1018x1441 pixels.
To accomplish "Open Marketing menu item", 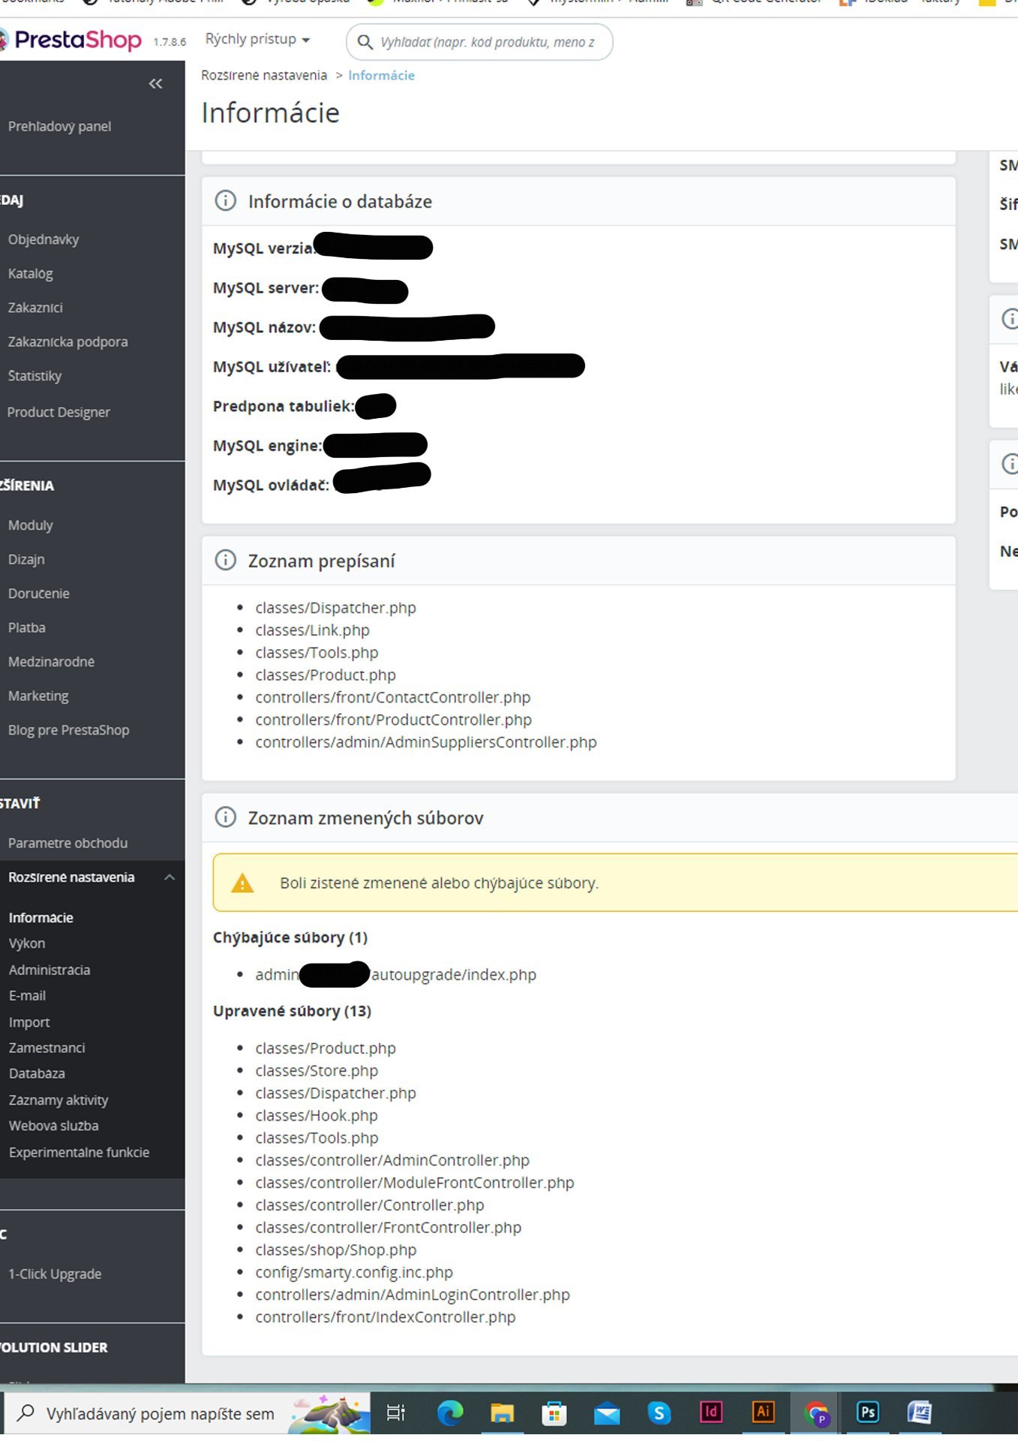I will [x=38, y=696].
